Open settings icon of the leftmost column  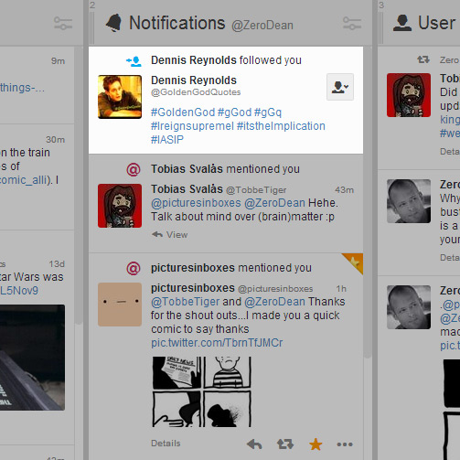[63, 24]
